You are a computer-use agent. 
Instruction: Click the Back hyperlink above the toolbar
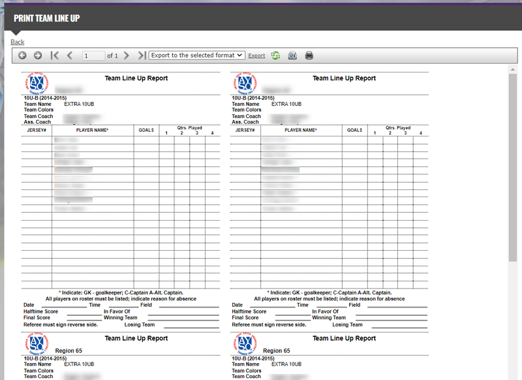click(x=17, y=42)
